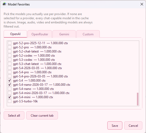Click the 'gpt-5.3-codex — 1.000.000 ctx' label
The width and height of the screenshot is (146, 133).
click(34, 60)
